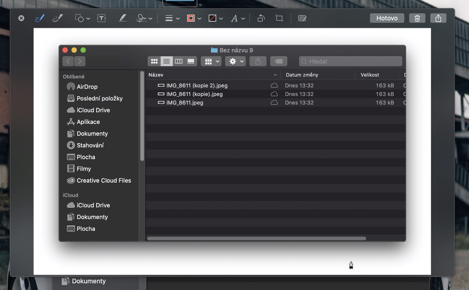The image size is (469, 290).
Task: Select Plocha under the iCloud section
Action: pyautogui.click(x=81, y=229)
